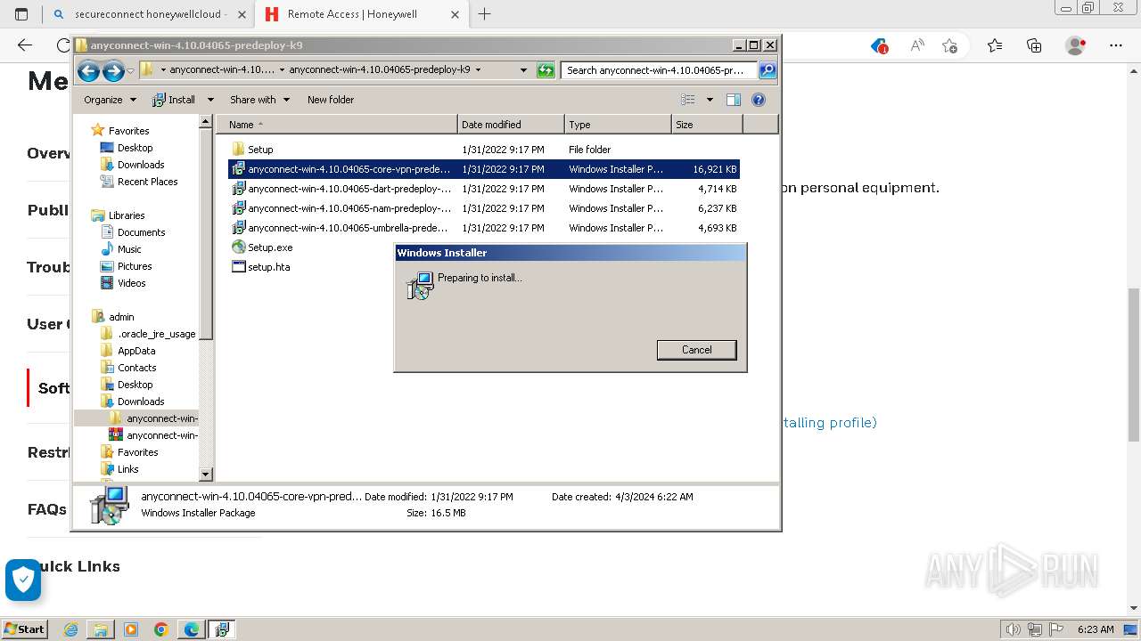Open the Edge Favorites list icon
The image size is (1141, 641).
point(995,45)
